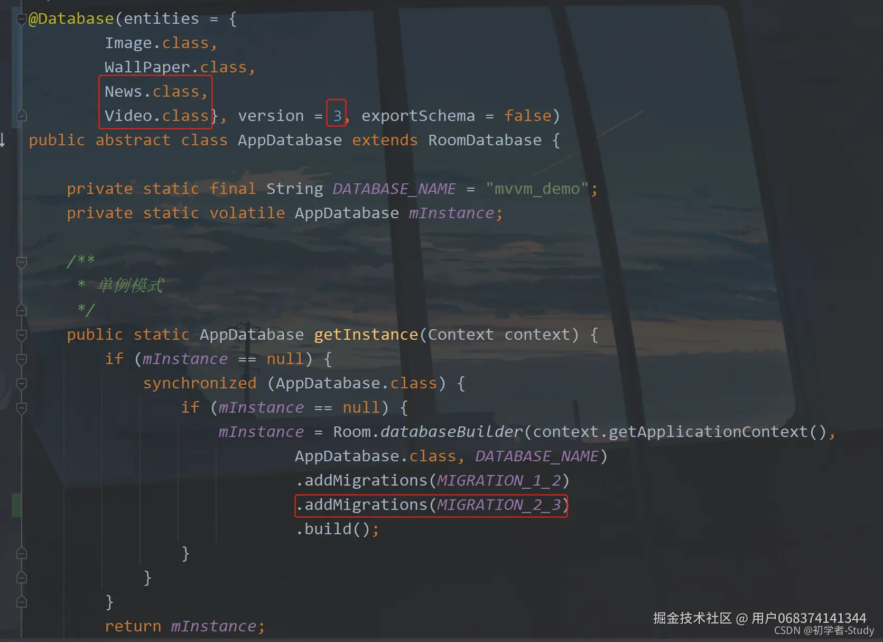
Task: Click the fold-end marker on the Video.class line
Action: (22, 115)
